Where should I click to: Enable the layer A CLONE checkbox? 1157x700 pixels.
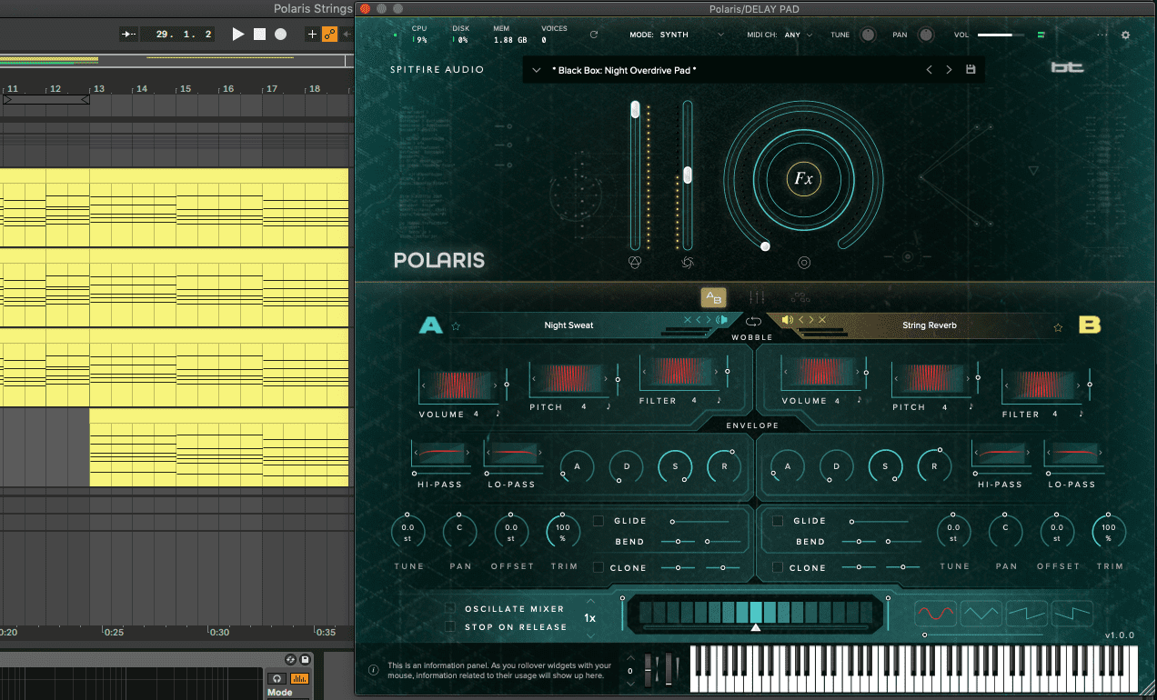click(x=599, y=567)
